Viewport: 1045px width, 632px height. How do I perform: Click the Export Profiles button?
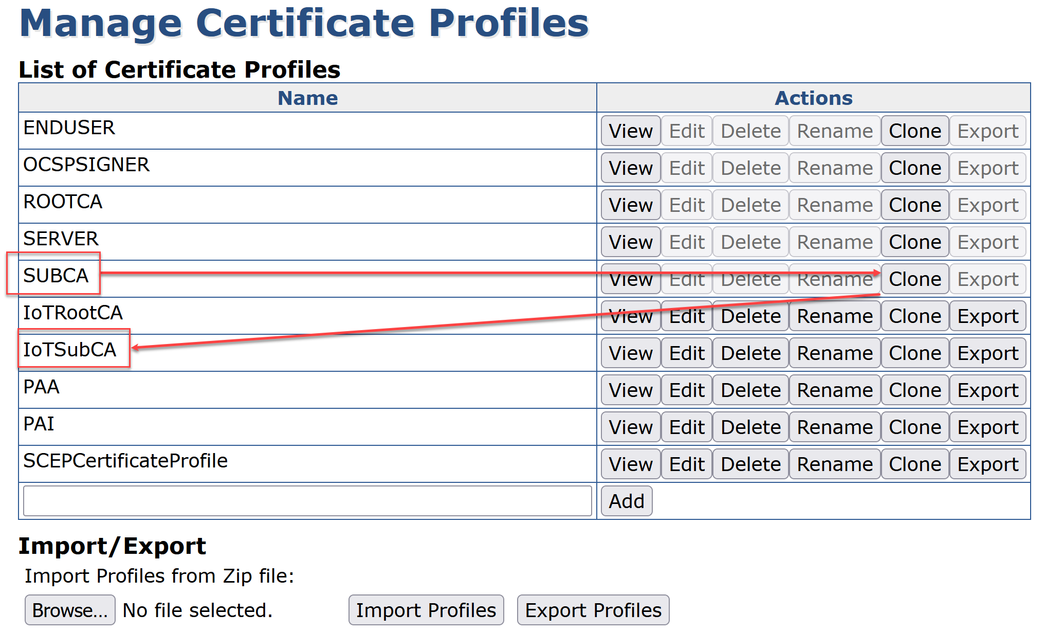593,610
